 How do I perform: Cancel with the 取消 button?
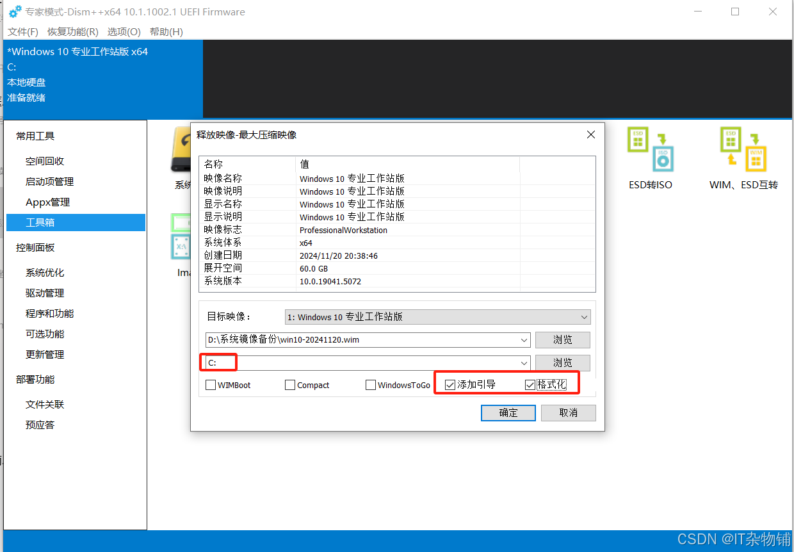point(569,413)
